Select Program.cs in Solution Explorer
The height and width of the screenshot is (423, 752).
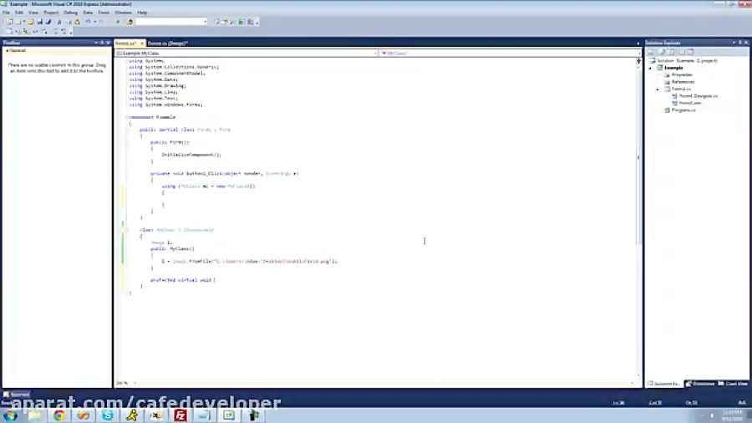tap(683, 110)
